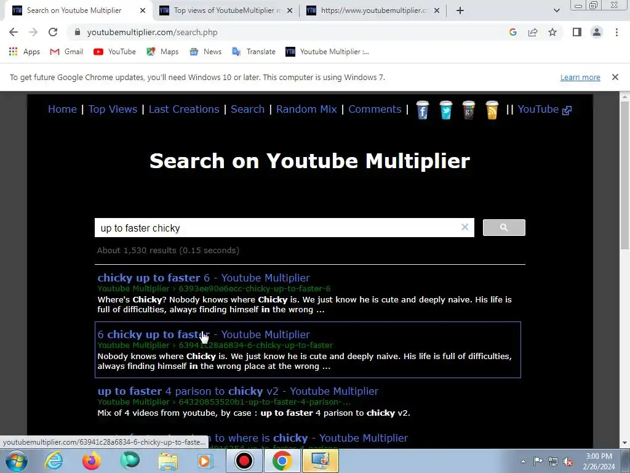Click the 'About 1,530 results' text

168,250
